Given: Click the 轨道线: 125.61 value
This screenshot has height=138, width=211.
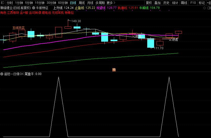Looking at the screenshot, I should [128, 8].
